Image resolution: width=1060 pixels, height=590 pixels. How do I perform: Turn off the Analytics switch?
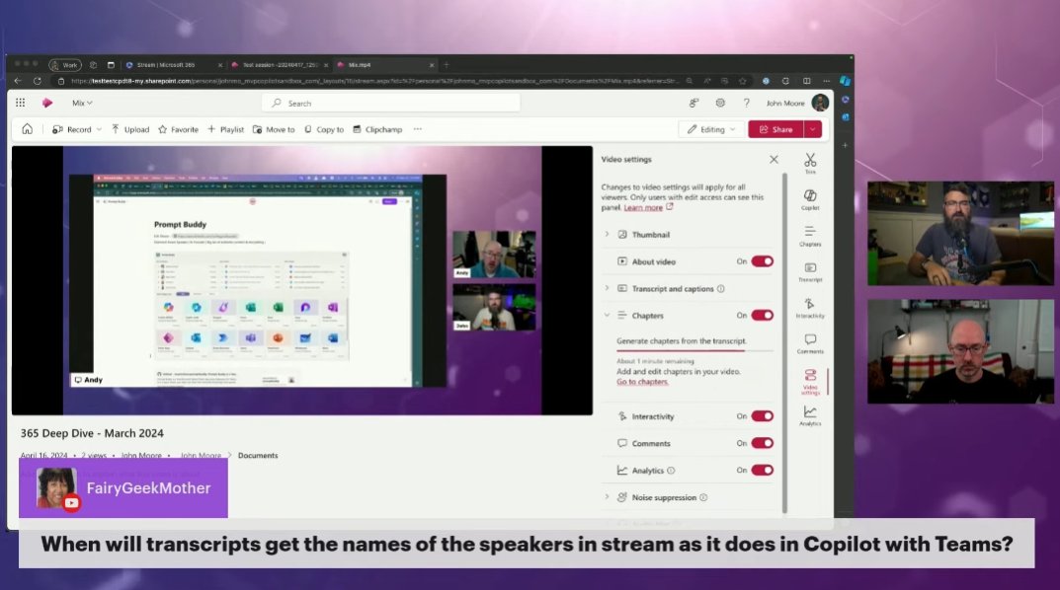pos(762,470)
